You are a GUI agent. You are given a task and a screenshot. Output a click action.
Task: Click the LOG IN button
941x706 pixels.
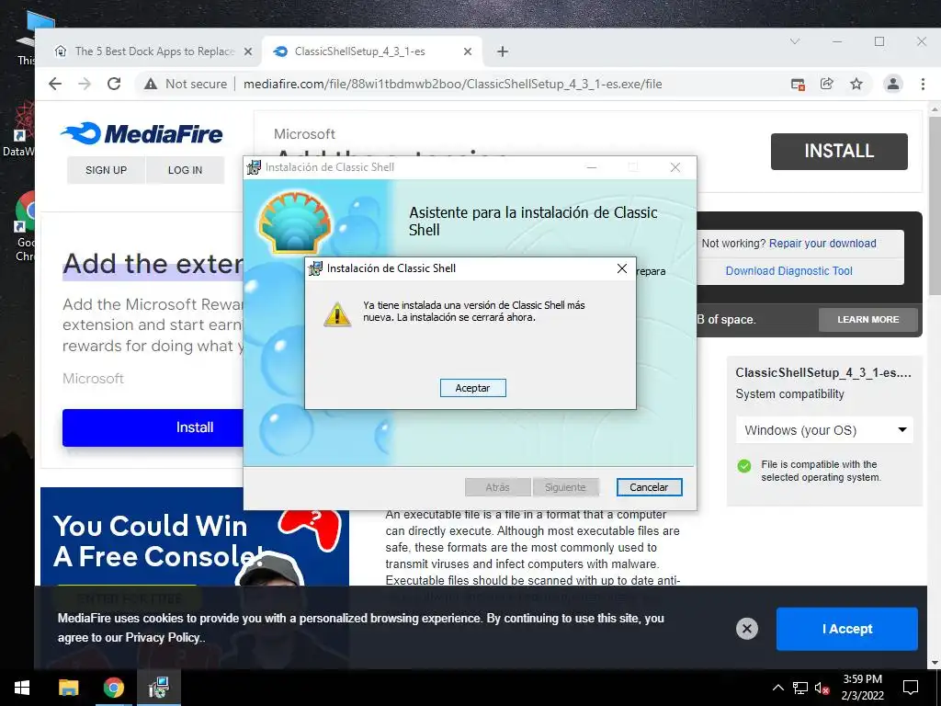point(186,170)
